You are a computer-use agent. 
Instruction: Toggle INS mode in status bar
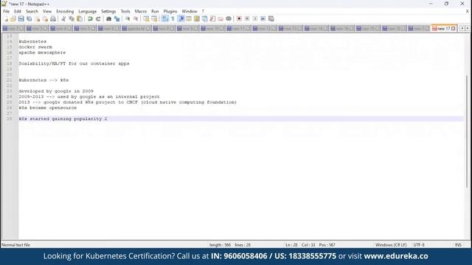coord(458,245)
